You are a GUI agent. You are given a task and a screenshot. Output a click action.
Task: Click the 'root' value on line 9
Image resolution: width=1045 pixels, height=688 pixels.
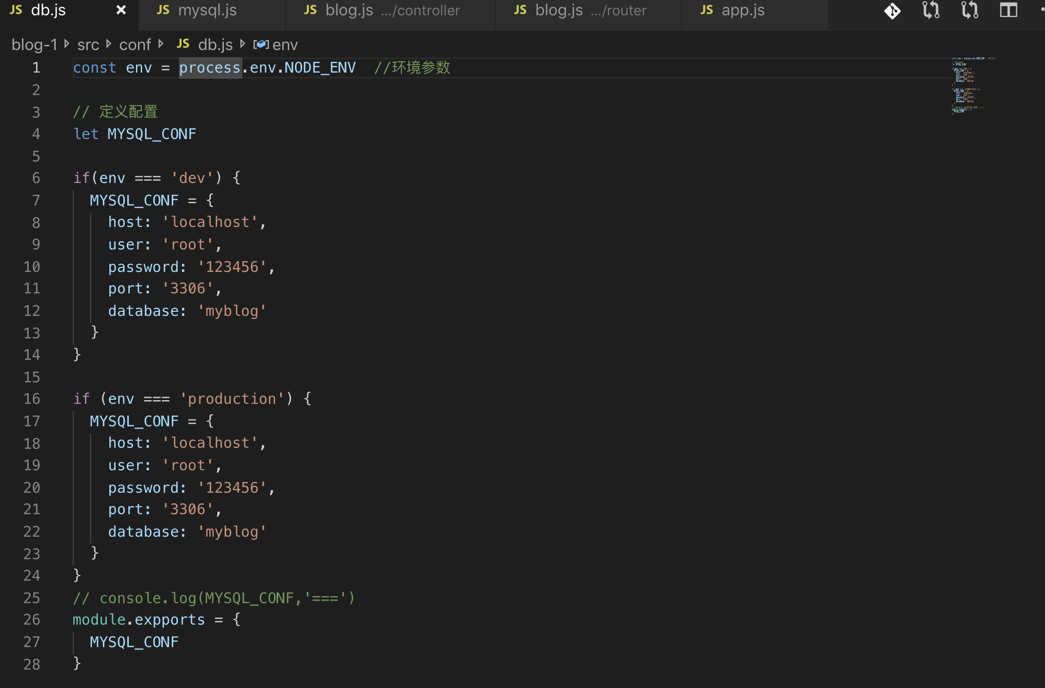[188, 244]
